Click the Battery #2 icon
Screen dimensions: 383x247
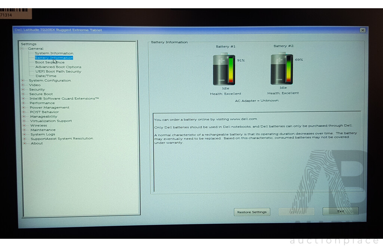pos(282,68)
